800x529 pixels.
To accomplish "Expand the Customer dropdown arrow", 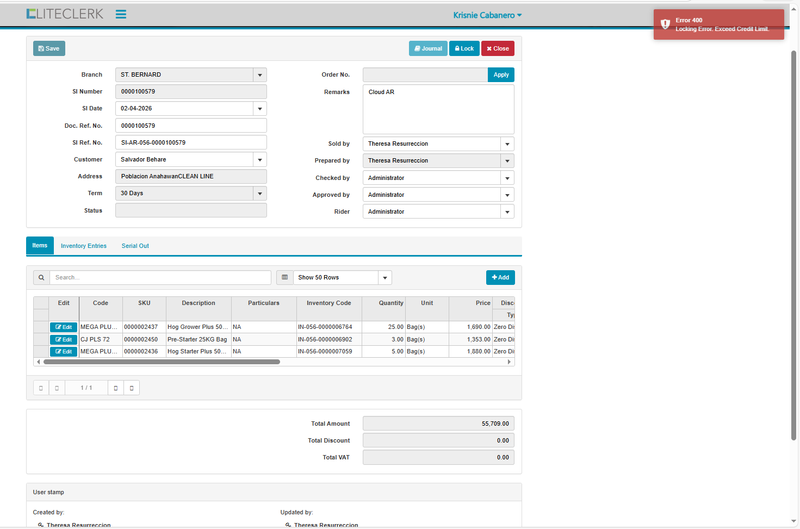I will click(260, 160).
